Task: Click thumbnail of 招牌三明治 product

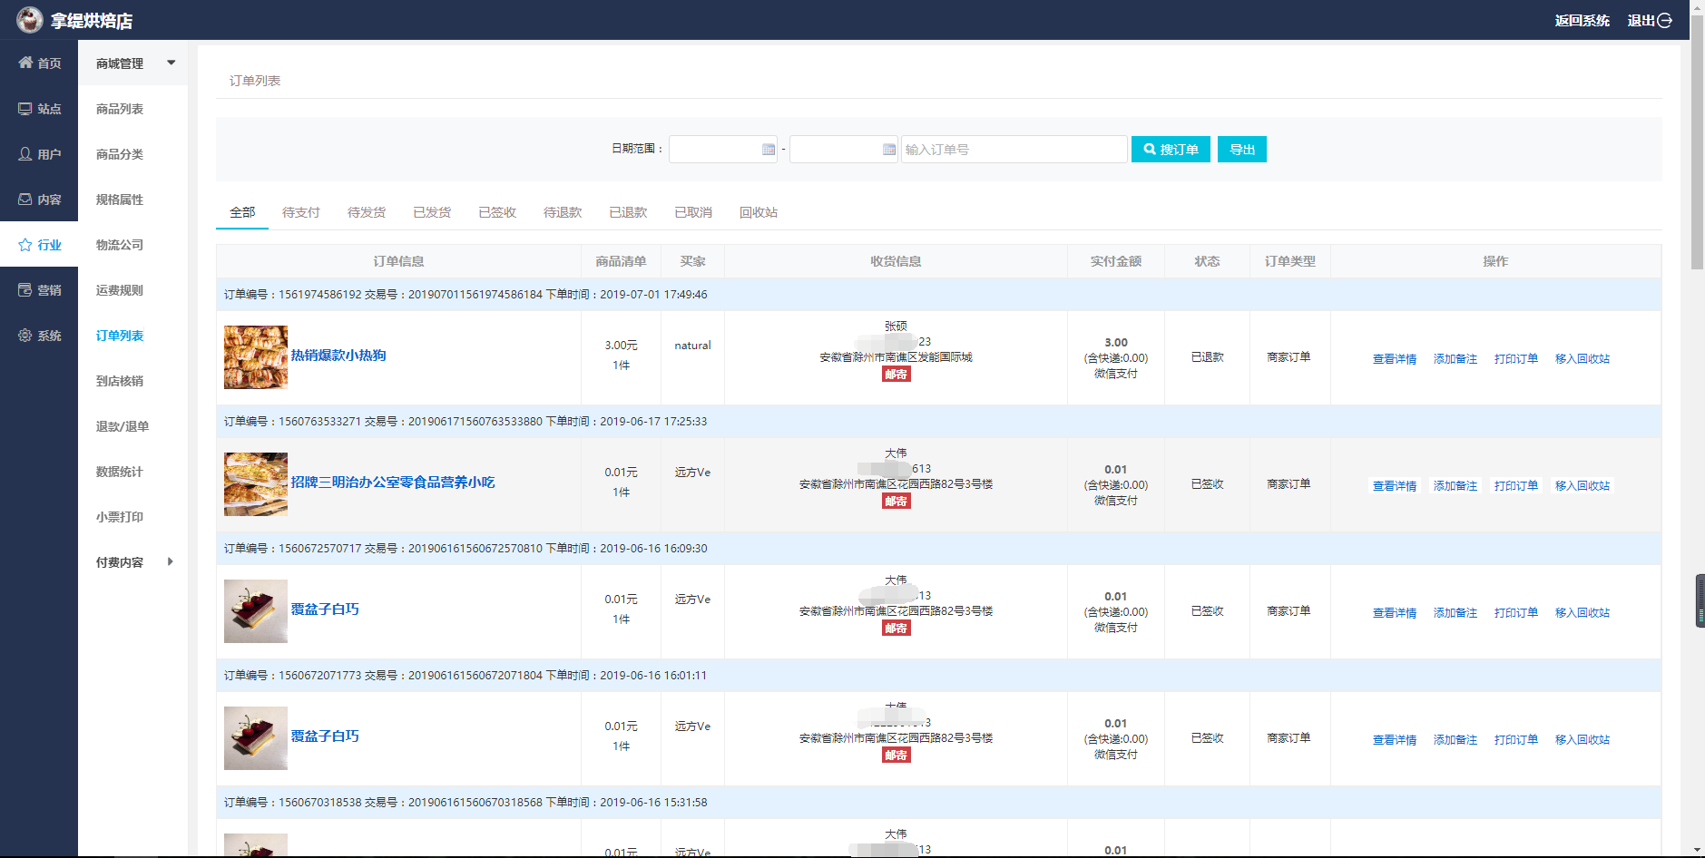Action: 256,484
